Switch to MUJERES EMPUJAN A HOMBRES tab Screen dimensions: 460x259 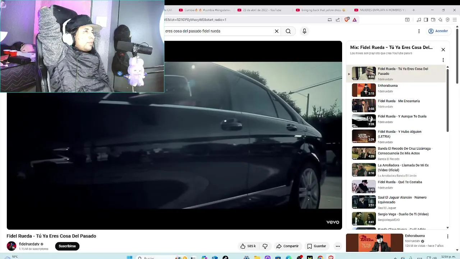click(380, 10)
